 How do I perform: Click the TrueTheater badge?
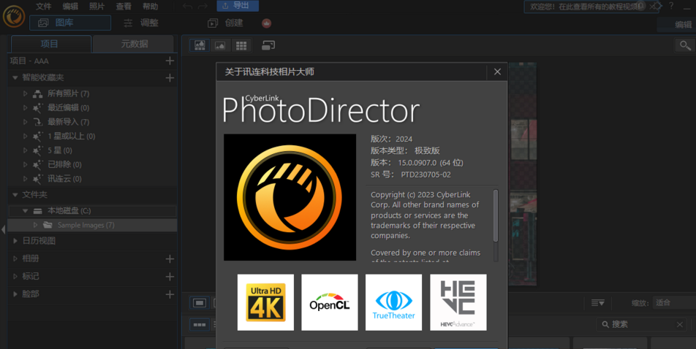click(x=394, y=302)
